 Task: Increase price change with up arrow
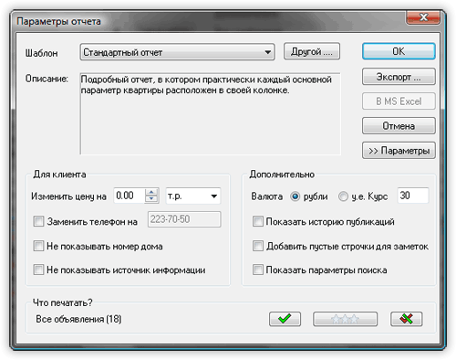click(151, 192)
